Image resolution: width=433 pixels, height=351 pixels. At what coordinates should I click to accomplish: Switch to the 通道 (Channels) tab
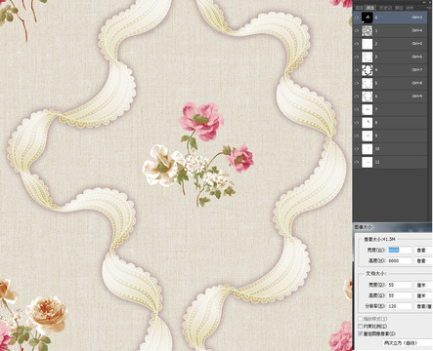pos(370,8)
